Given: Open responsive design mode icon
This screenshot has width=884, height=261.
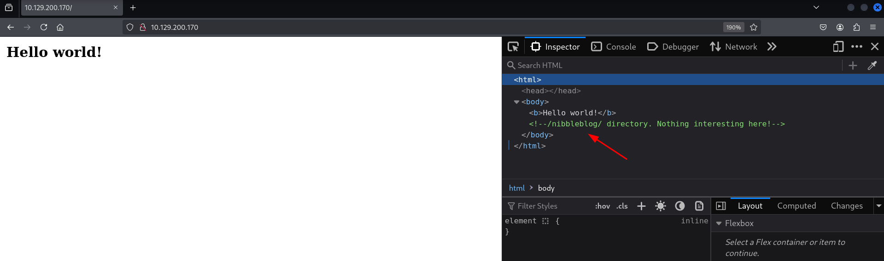Looking at the screenshot, I should (x=838, y=47).
